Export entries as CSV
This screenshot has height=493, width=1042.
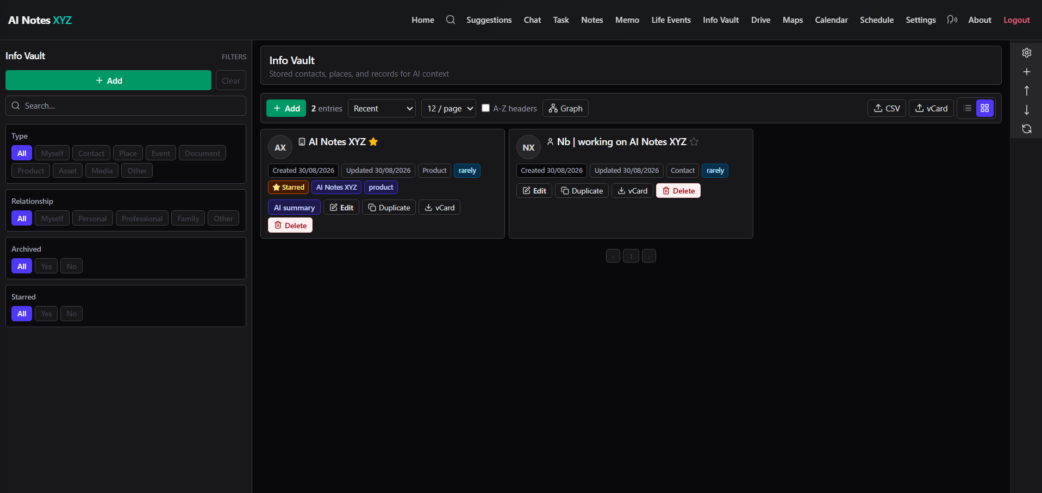pos(887,108)
